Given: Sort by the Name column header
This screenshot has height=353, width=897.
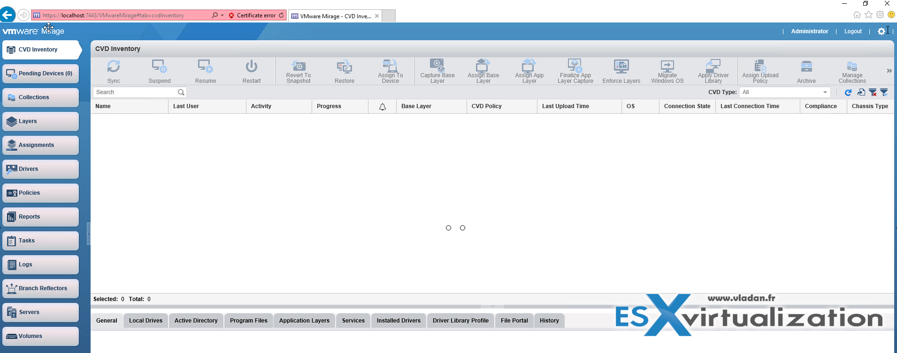Looking at the screenshot, I should pyautogui.click(x=129, y=106).
